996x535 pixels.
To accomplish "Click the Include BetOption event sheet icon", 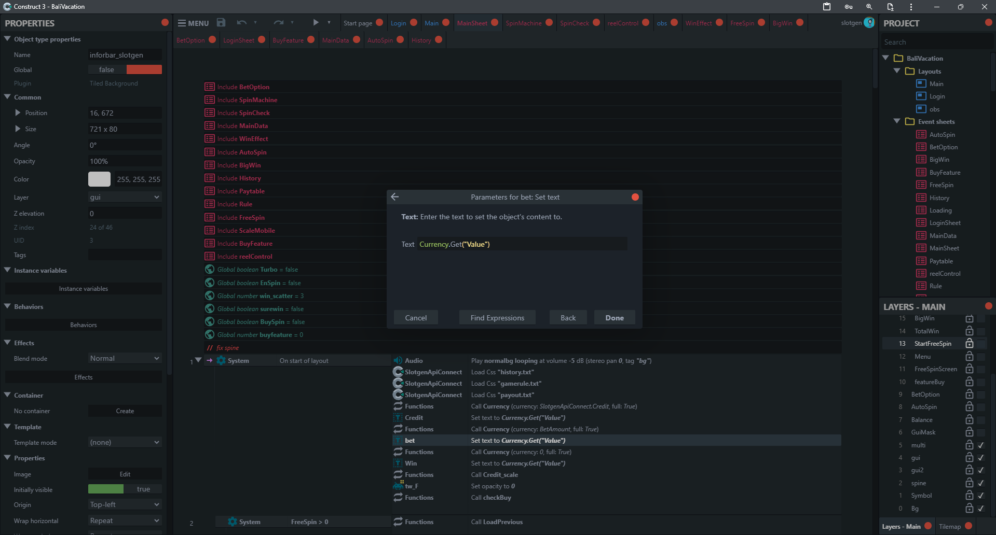I will pyautogui.click(x=210, y=87).
